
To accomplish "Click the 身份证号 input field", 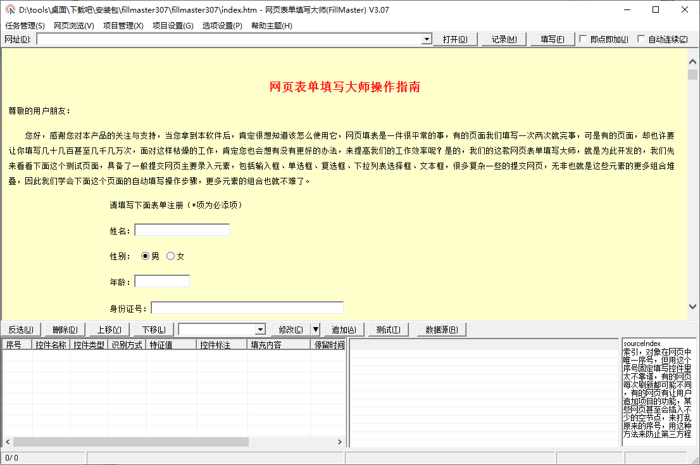I will tap(247, 308).
